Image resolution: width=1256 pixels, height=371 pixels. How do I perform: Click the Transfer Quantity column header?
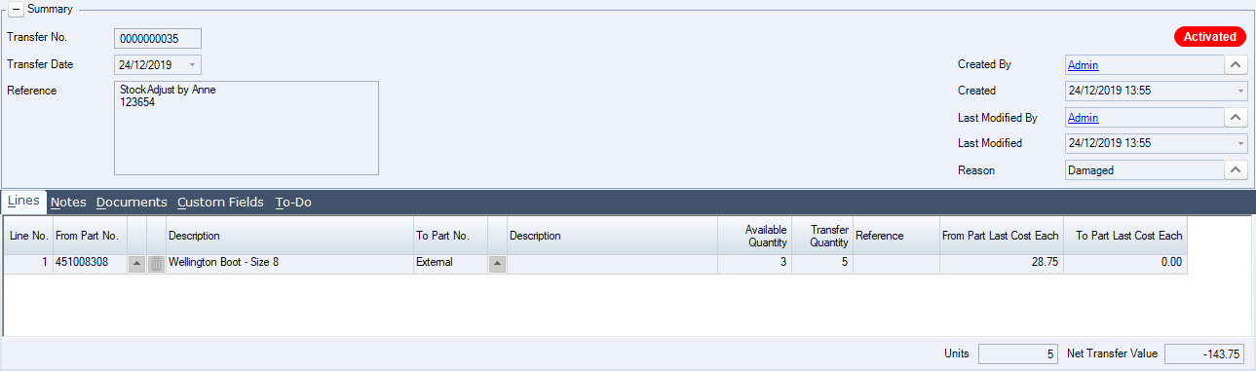pyautogui.click(x=821, y=236)
